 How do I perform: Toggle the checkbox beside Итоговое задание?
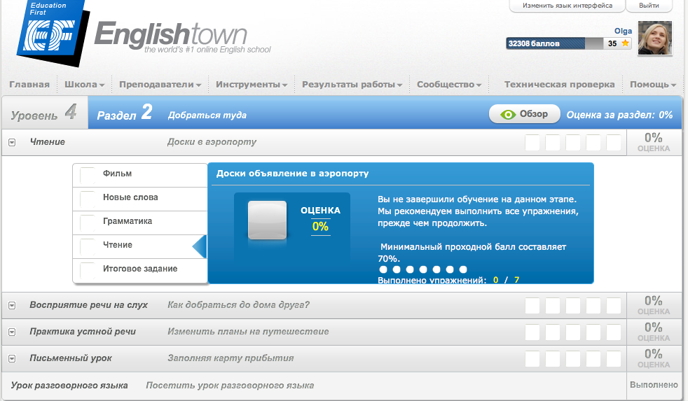(x=88, y=270)
